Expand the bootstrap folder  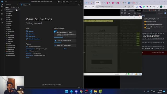pyautogui.click(x=12, y=11)
